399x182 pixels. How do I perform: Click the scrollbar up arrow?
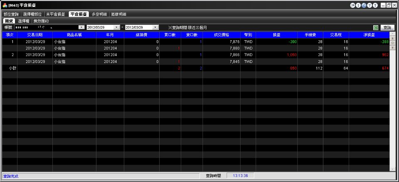click(x=392, y=34)
